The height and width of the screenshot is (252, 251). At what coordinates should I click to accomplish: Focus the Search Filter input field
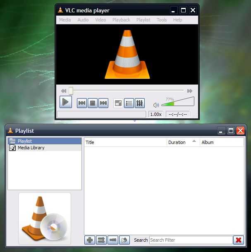(x=191, y=240)
